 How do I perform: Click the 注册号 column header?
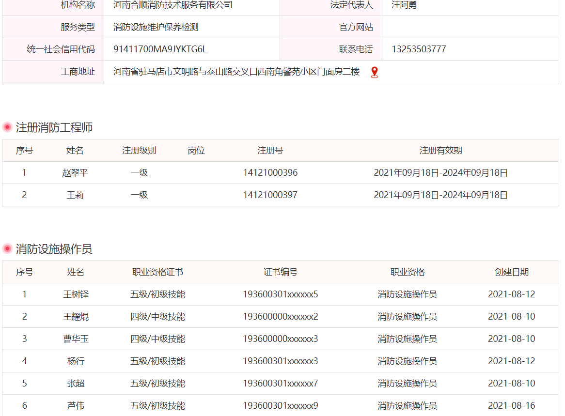[270, 151]
